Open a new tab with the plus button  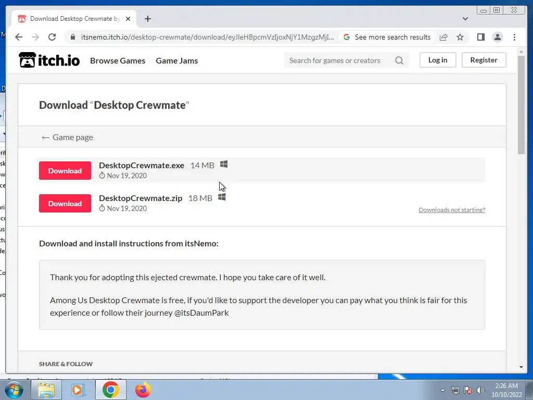147,19
